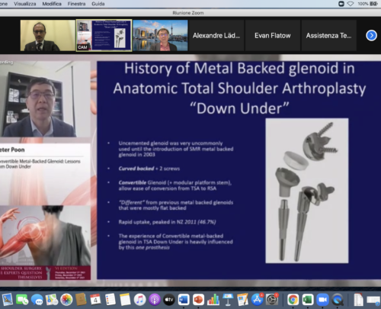
Task: Click the Wi-Fi status icon in menu bar
Action: point(351,4)
